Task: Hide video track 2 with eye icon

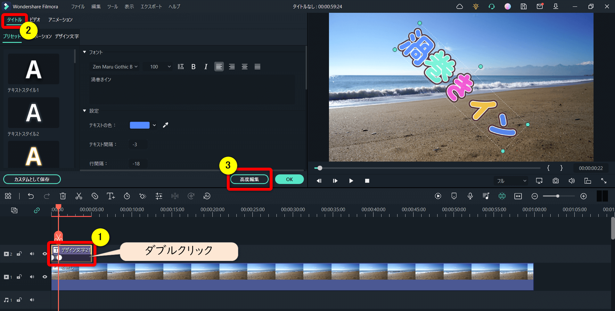Action: coord(45,254)
